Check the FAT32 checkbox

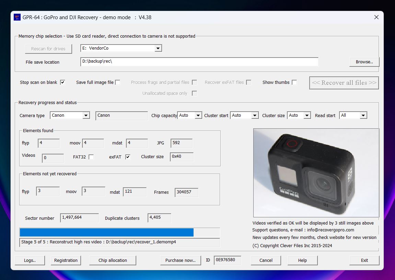tap(91, 157)
